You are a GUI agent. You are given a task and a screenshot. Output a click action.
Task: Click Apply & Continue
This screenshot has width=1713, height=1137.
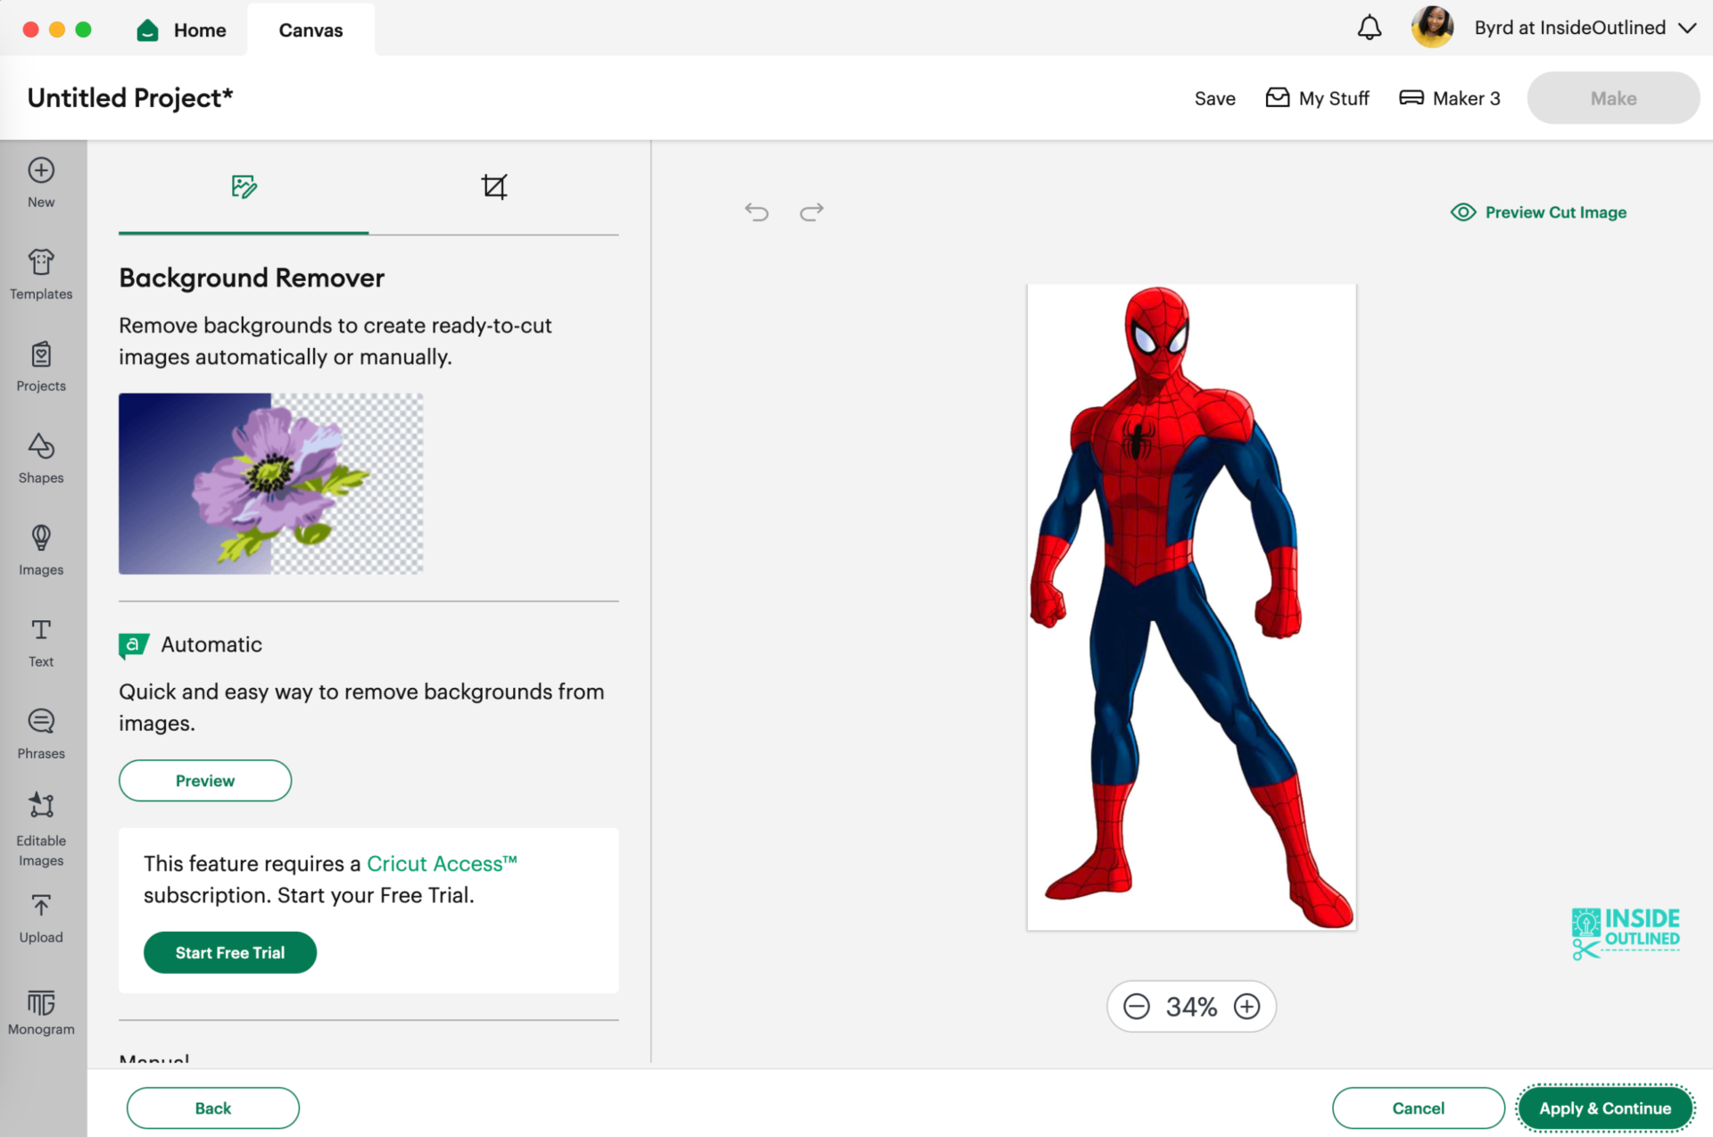pyautogui.click(x=1604, y=1108)
